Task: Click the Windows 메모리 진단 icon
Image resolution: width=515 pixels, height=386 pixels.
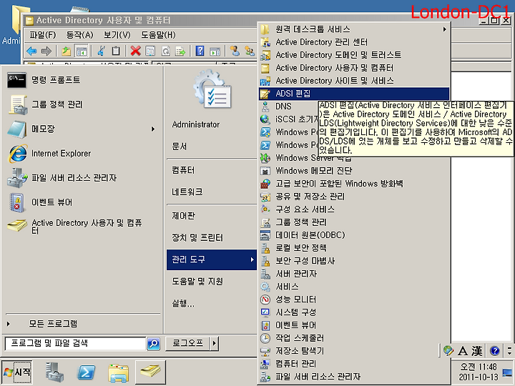Action: pyautogui.click(x=265, y=171)
